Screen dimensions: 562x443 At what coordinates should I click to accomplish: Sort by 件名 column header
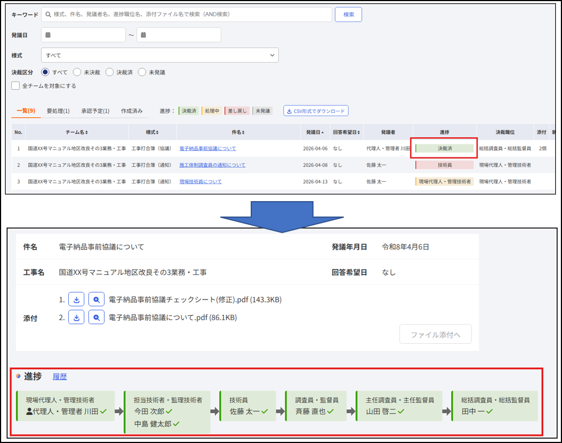point(238,132)
